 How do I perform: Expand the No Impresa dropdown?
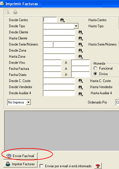coord(29,102)
